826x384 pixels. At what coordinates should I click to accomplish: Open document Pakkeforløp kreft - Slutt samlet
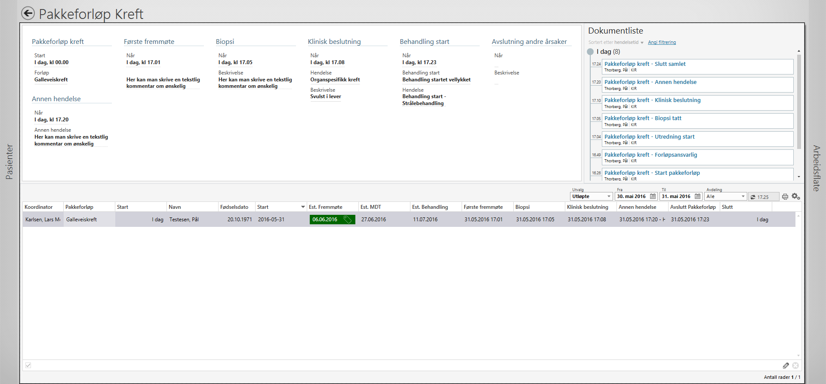click(697, 67)
